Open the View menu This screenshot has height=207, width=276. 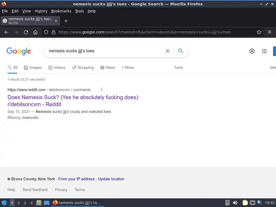tap(26, 11)
